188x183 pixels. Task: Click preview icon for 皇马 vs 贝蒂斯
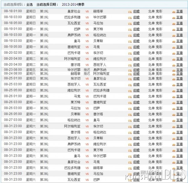(x=130, y=41)
